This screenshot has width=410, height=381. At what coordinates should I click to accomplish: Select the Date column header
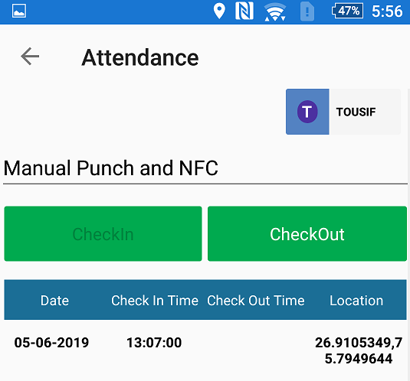[x=54, y=301]
